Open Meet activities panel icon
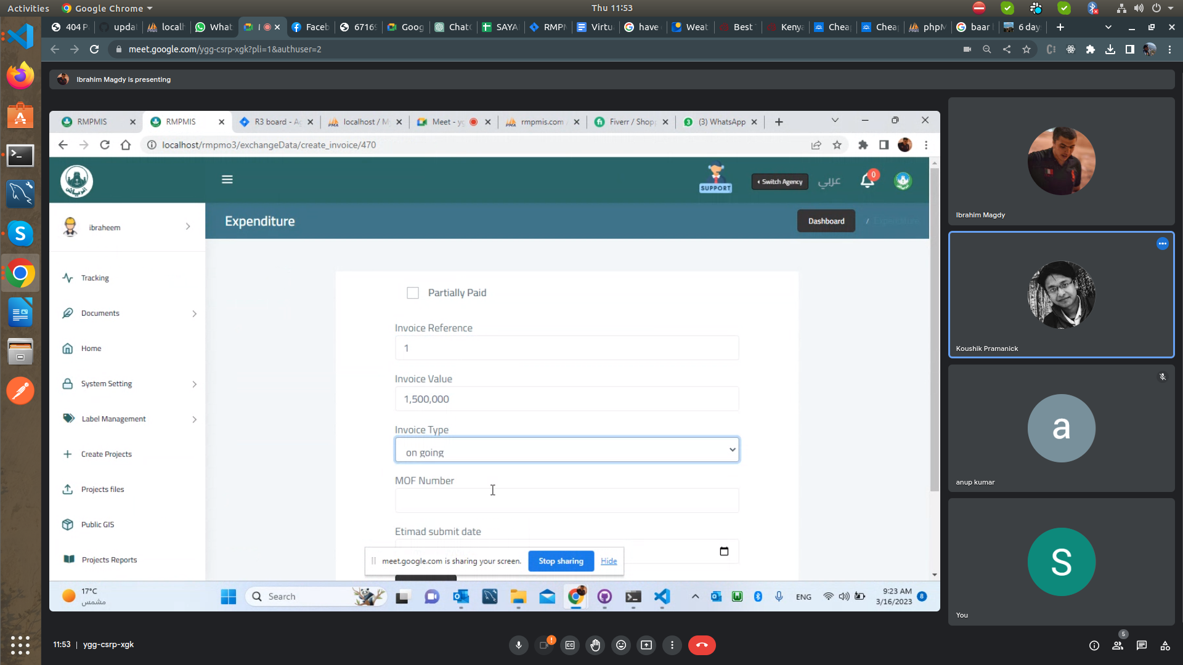This screenshot has width=1183, height=665. (1165, 645)
